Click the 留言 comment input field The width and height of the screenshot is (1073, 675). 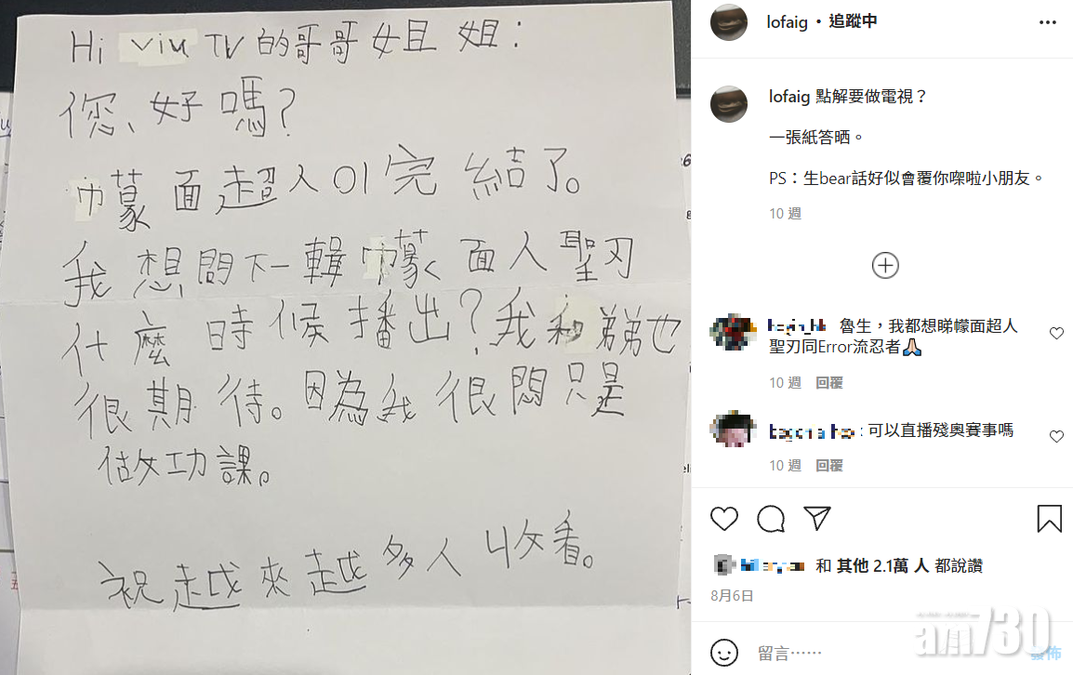890,653
